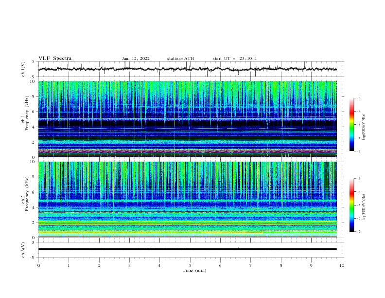Click the '-3' tick on ch.2 colorbar
The height and width of the screenshot is (298, 385).
359,179
